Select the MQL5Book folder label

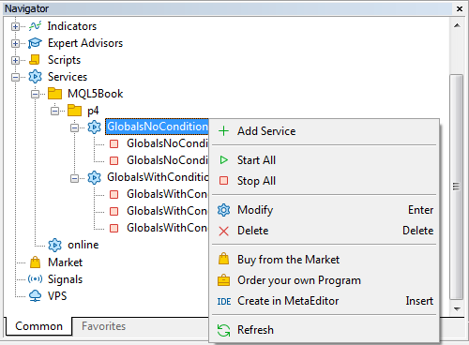pos(96,94)
